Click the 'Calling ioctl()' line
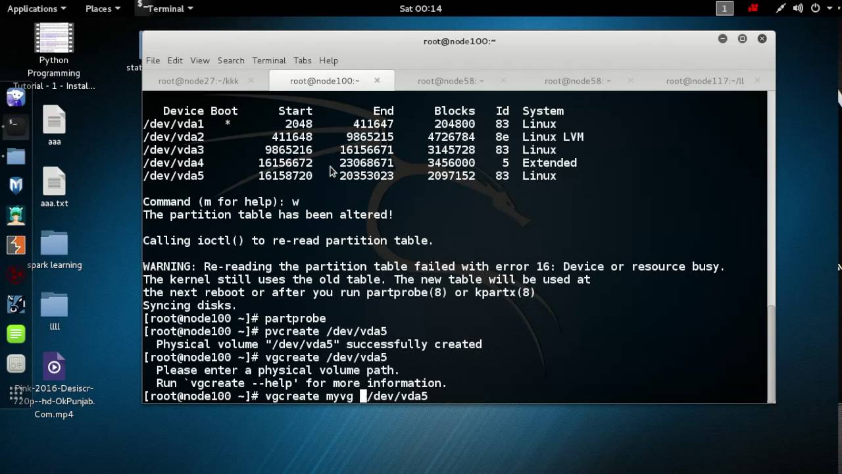Viewport: 842px width, 474px height. coord(288,240)
